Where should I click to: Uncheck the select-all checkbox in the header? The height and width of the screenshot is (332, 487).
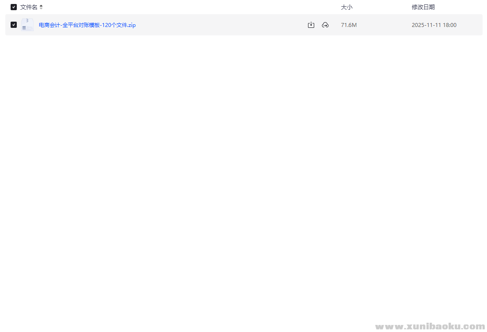click(x=13, y=7)
